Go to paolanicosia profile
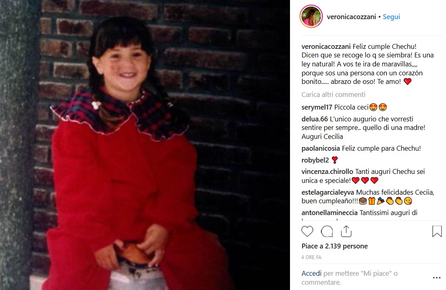This screenshot has width=446, height=290. [321, 148]
